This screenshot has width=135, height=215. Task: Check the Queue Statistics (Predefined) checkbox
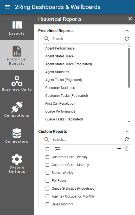coord(48,189)
